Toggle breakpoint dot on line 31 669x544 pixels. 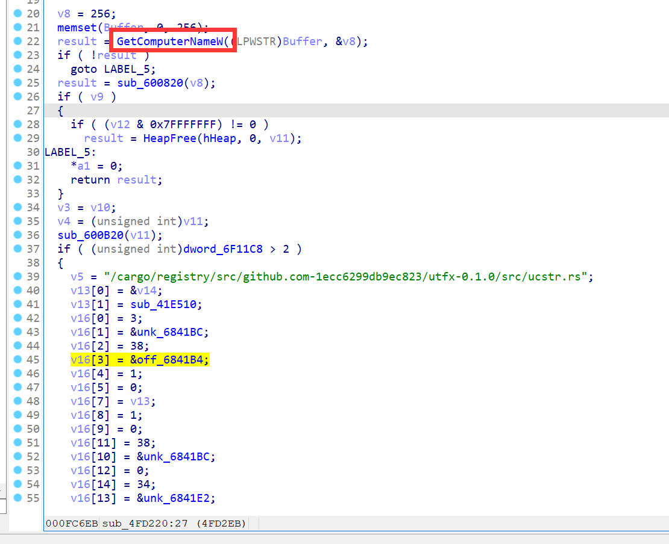[x=17, y=165]
